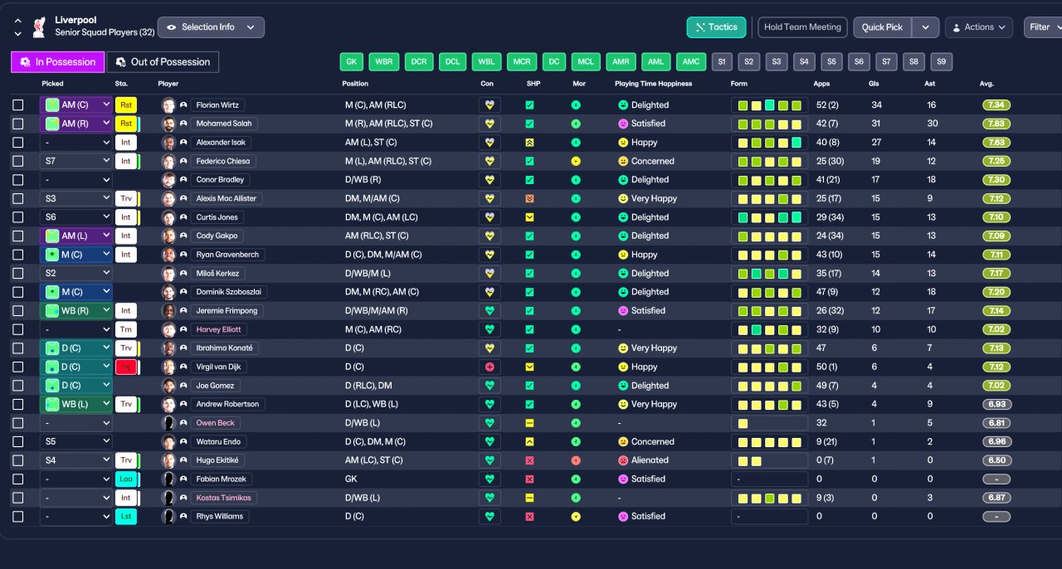
Task: Check the box beside Dominik Szoboszlai
Action: pos(18,292)
